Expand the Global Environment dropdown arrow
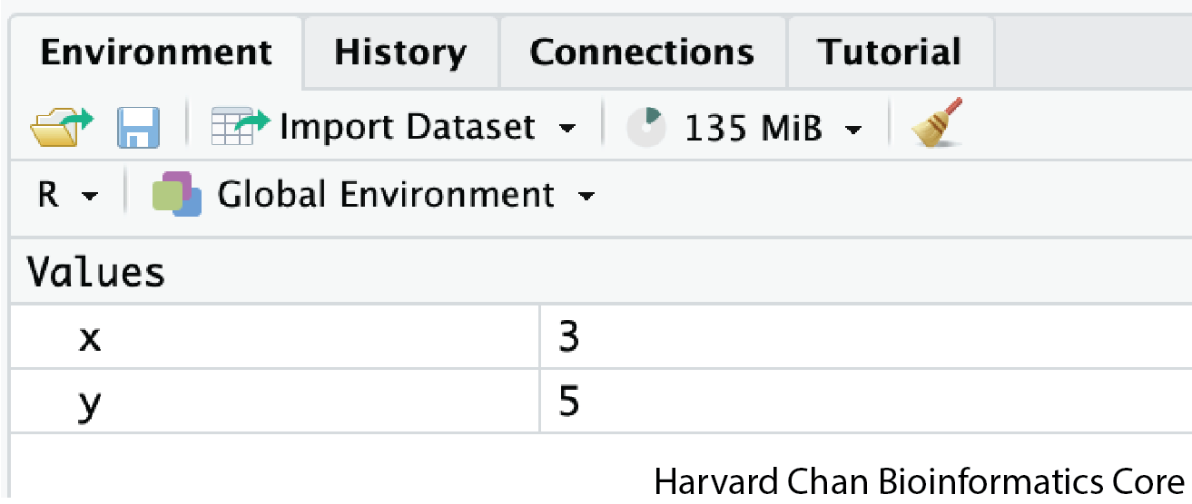 point(586,196)
